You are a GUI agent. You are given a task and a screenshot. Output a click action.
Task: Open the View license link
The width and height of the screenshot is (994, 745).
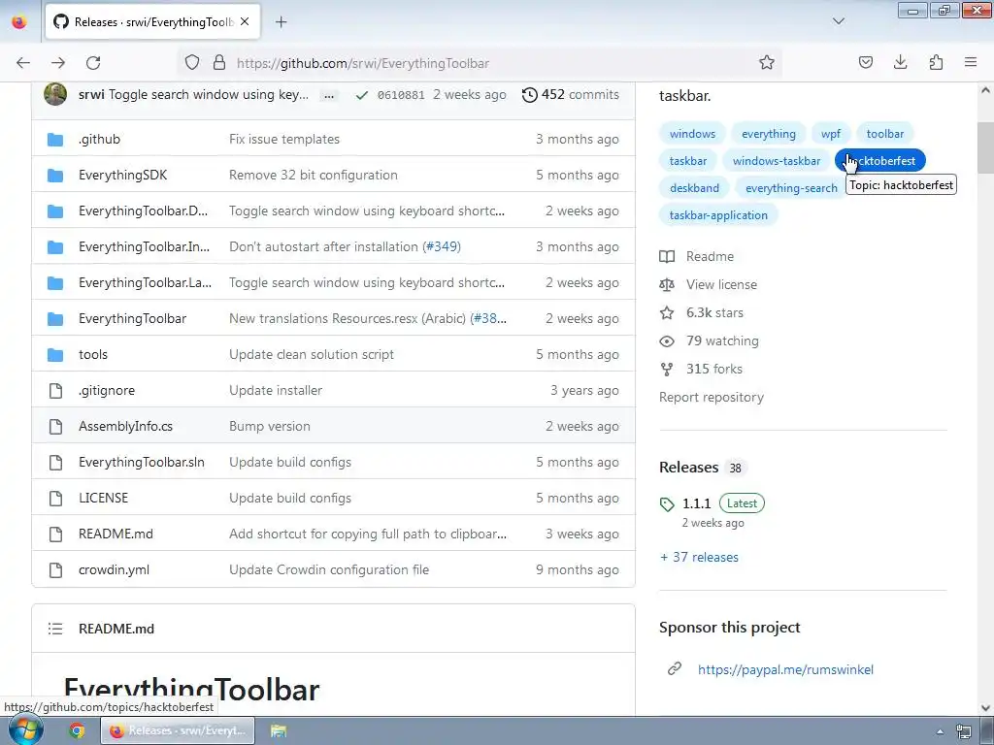pyautogui.click(x=708, y=284)
